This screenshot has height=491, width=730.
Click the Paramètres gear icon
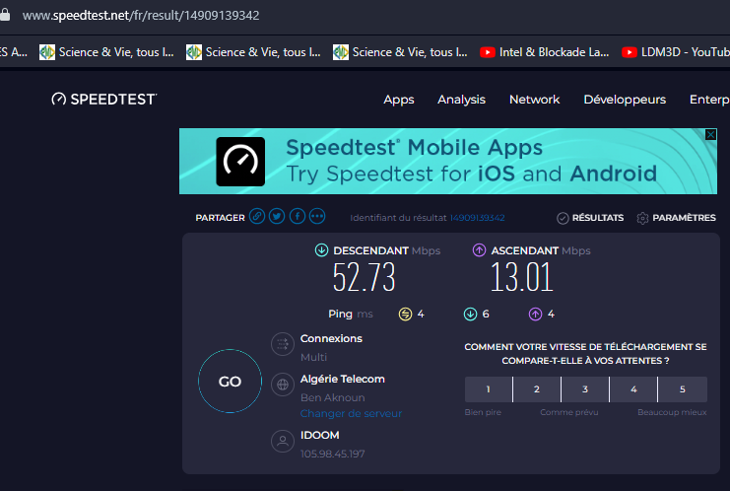click(642, 218)
